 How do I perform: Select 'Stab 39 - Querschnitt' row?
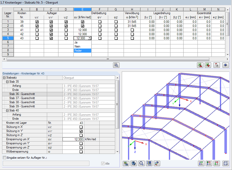[59, 106]
